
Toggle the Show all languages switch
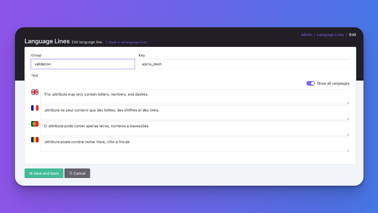click(x=310, y=83)
